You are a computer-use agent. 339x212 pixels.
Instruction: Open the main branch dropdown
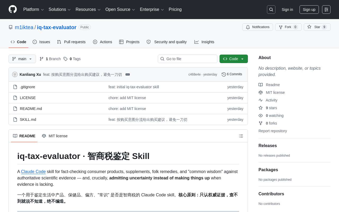pyautogui.click(x=22, y=59)
